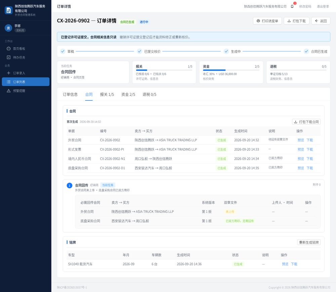
Task: Open the 退税 0/5 tab
Action: 150,94
